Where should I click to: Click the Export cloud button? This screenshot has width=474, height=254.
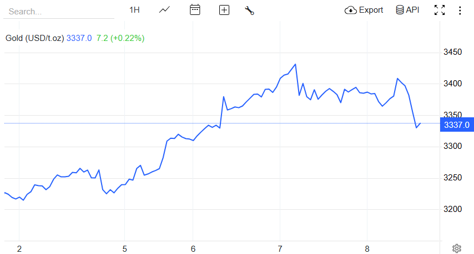364,10
